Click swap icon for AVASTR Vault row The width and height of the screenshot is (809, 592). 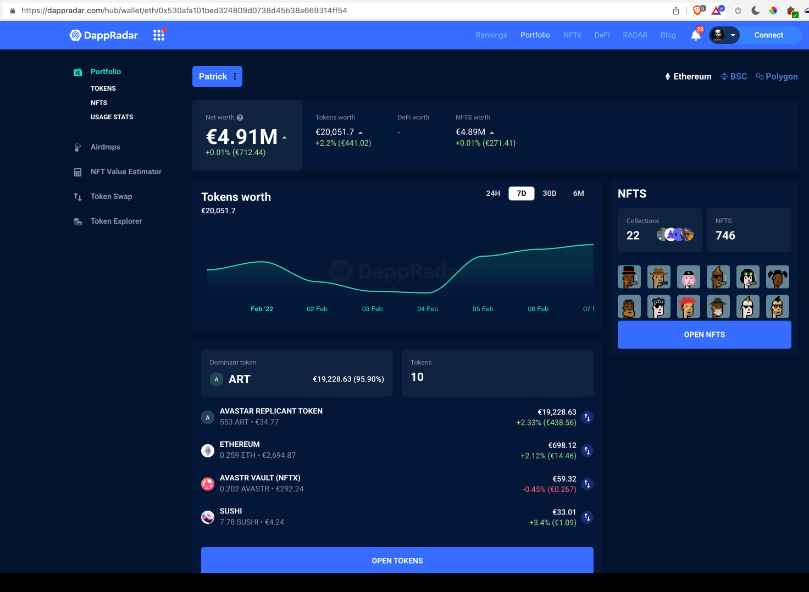pyautogui.click(x=587, y=484)
